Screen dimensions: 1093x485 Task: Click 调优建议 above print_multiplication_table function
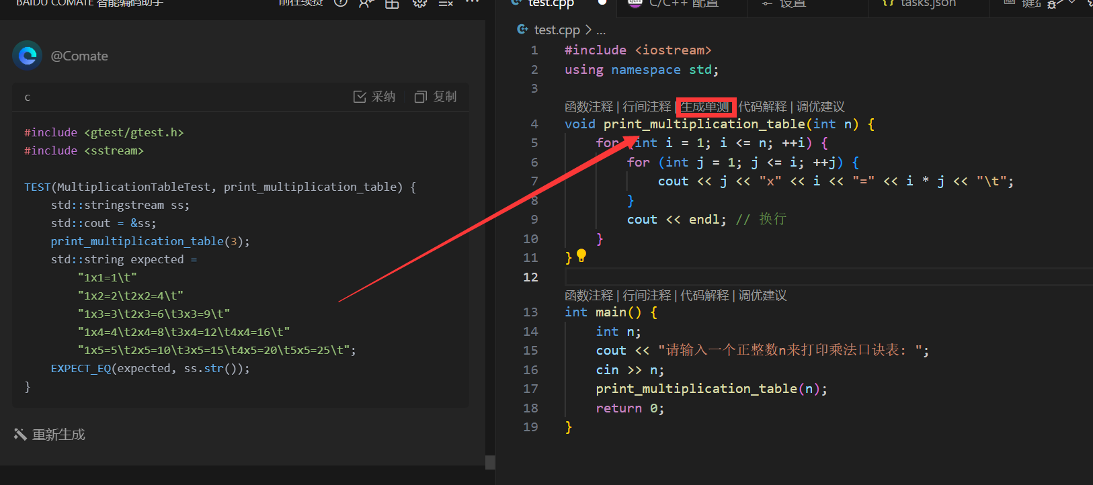(x=820, y=107)
